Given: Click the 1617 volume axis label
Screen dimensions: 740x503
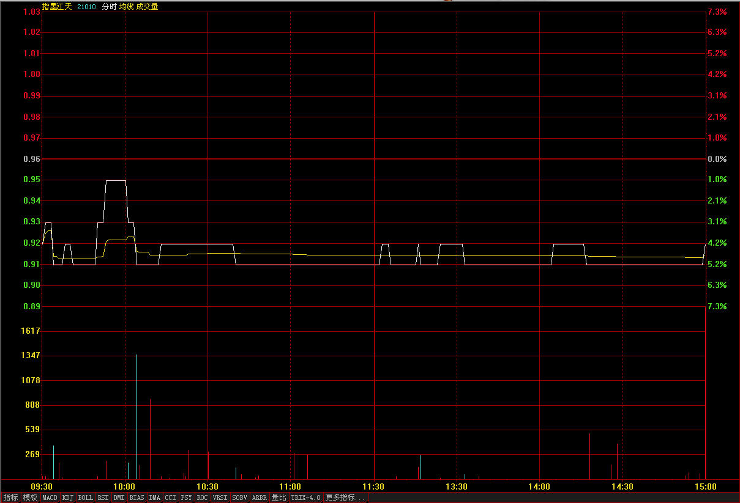Looking at the screenshot, I should (31, 331).
